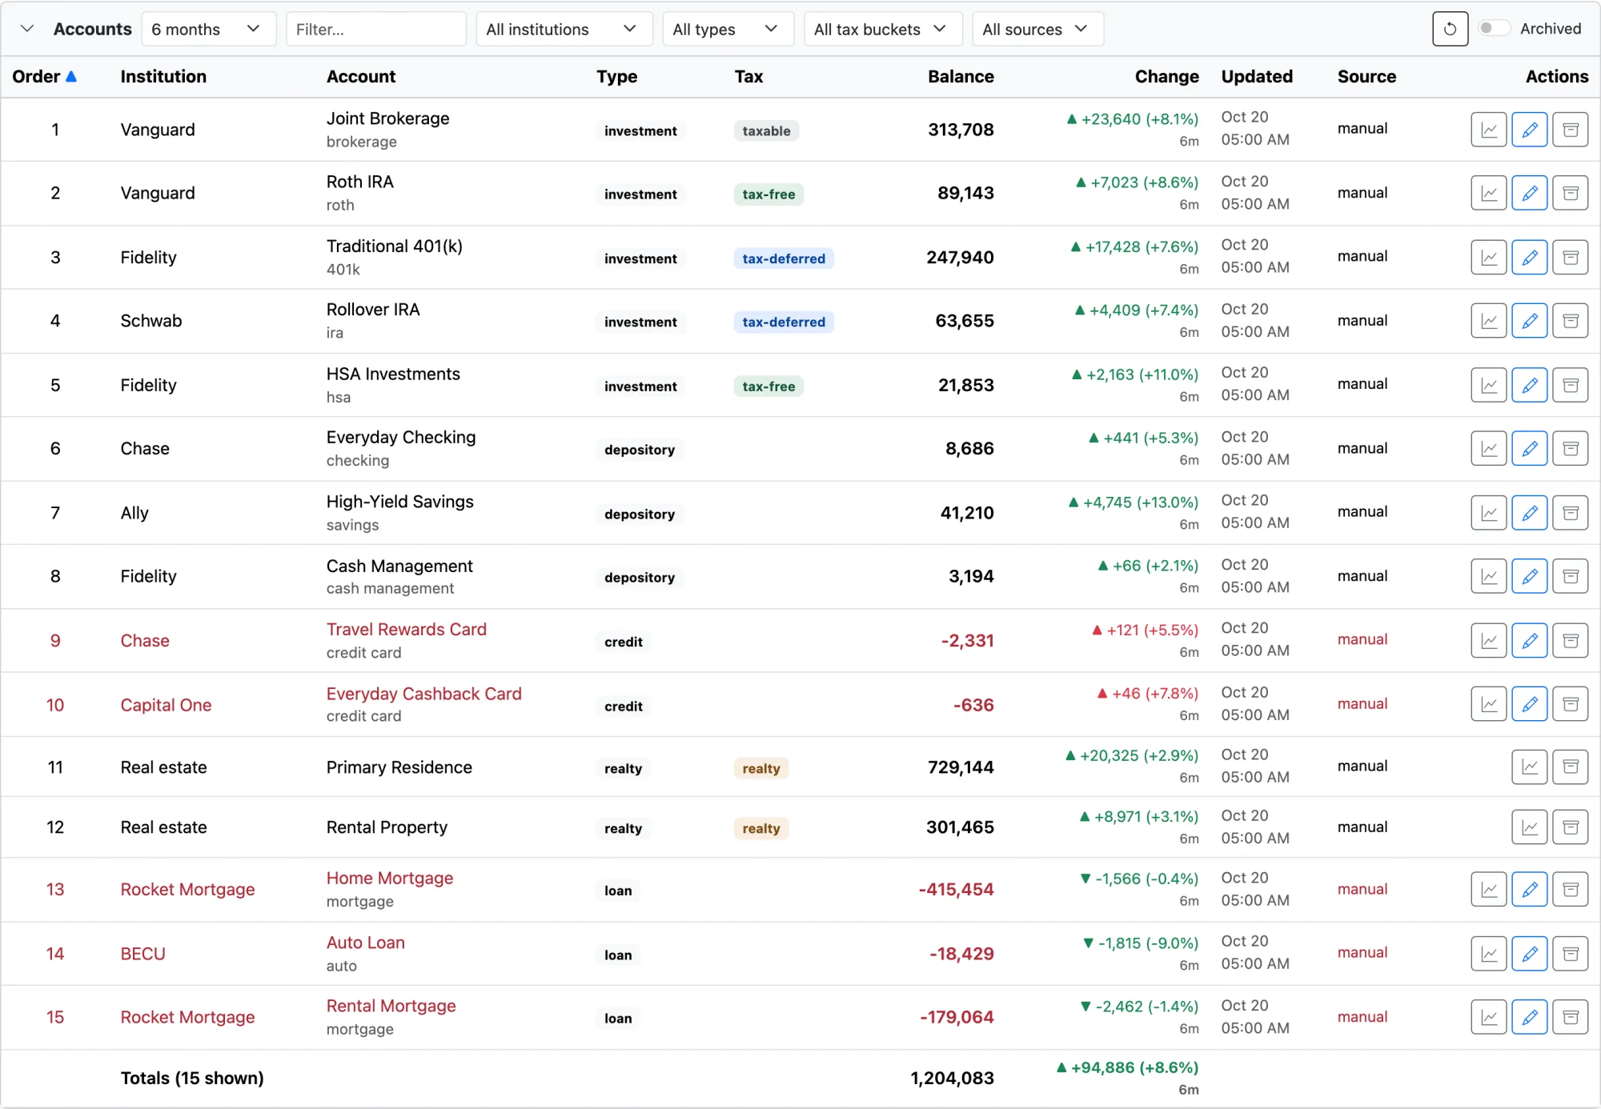The height and width of the screenshot is (1109, 1601).
Task: Click the Capital One institution name
Action: coord(166,705)
